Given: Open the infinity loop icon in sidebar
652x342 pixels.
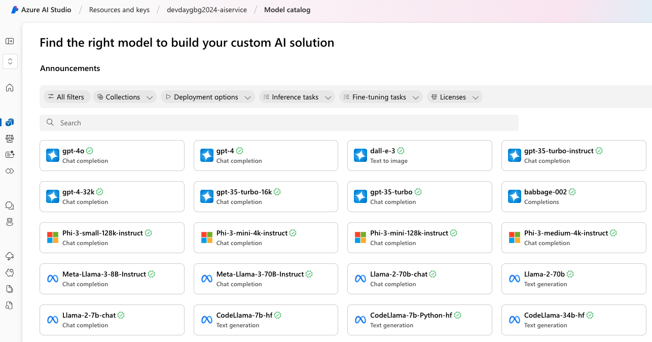Looking at the screenshot, I should (x=10, y=171).
